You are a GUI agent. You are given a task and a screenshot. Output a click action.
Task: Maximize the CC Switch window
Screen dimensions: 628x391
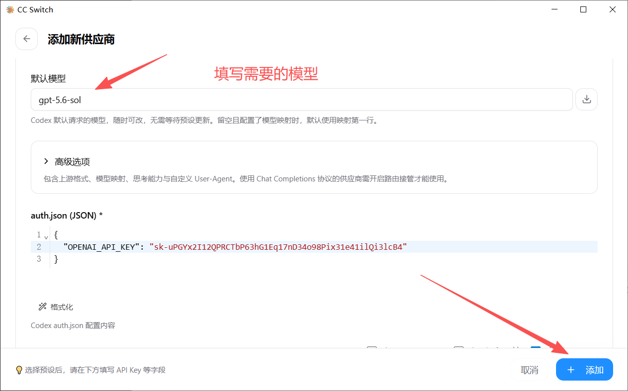(583, 9)
